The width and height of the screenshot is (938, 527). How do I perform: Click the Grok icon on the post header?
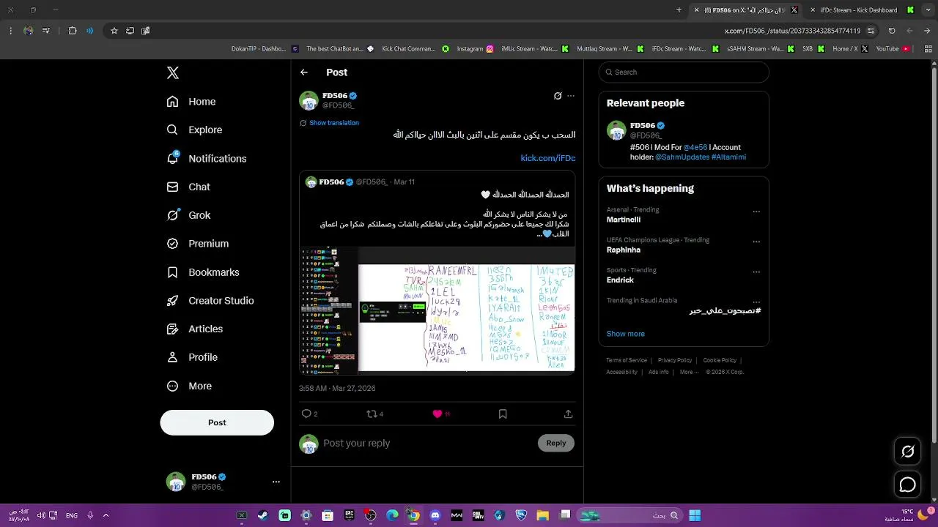coord(558,96)
